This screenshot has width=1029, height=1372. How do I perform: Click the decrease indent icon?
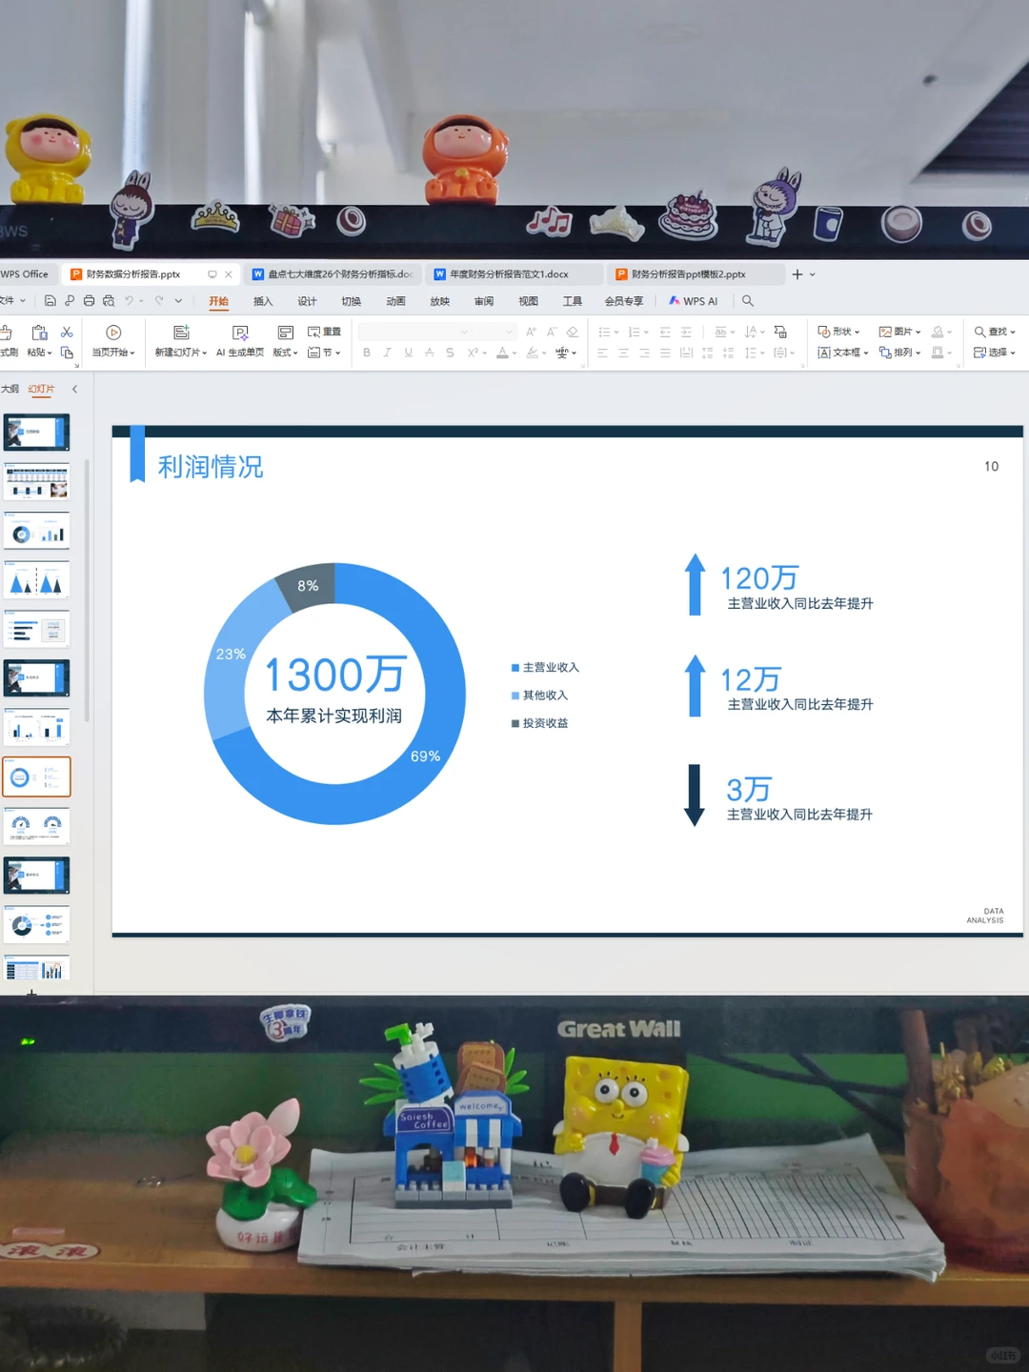pyautogui.click(x=665, y=332)
